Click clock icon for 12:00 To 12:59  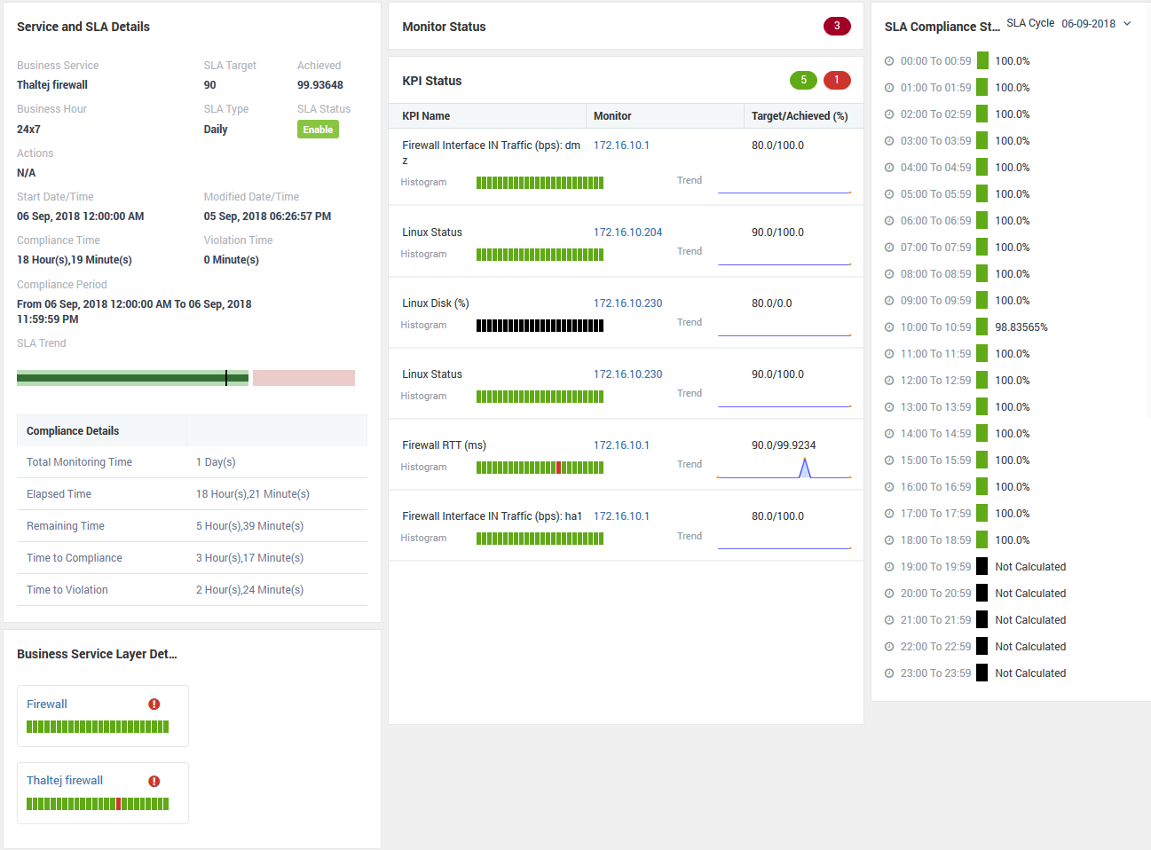click(x=889, y=381)
